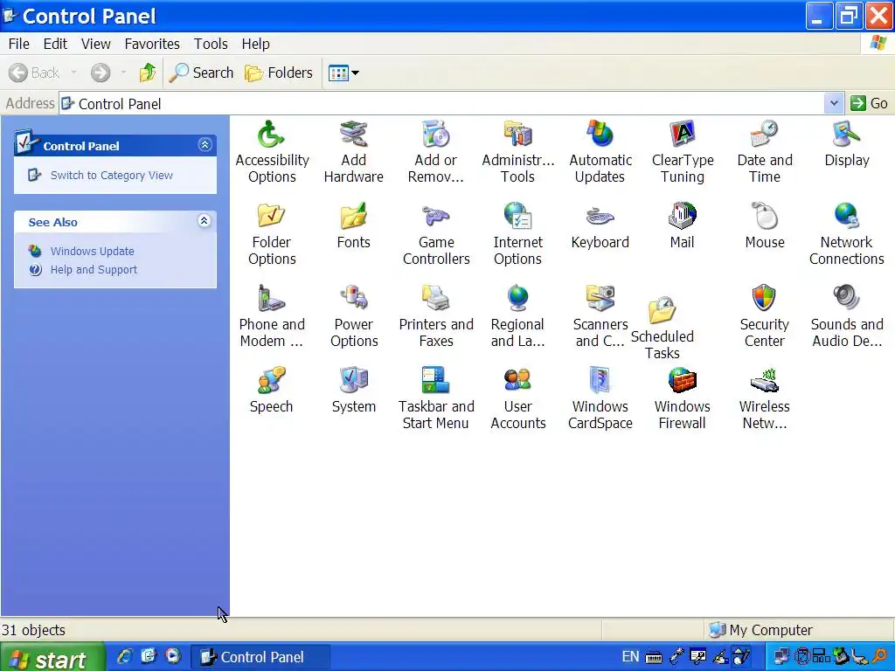Click the Back toolbar button

click(34, 73)
